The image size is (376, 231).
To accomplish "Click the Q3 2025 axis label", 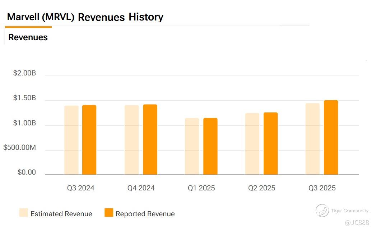I will [322, 188].
